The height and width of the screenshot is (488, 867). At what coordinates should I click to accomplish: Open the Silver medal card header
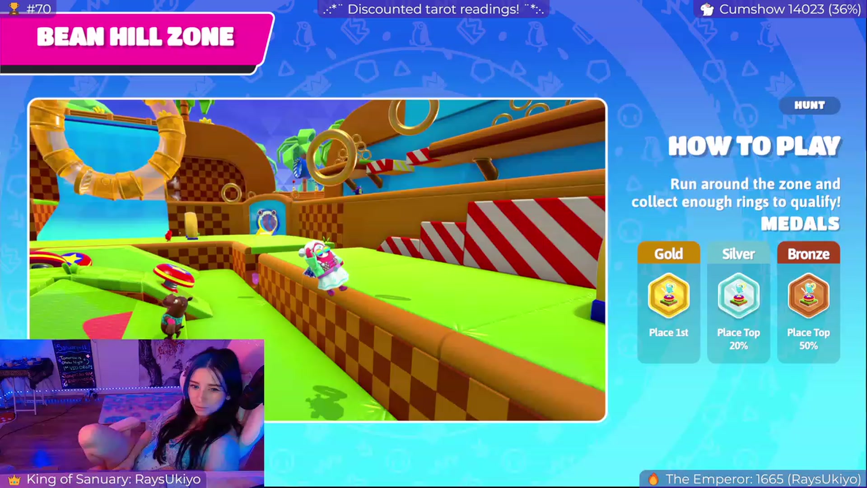(739, 253)
